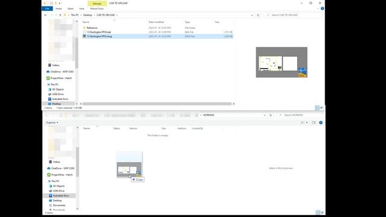This screenshot has height=217, width=386.
Task: Switch to the View ribbon tab
Action: (82, 8)
